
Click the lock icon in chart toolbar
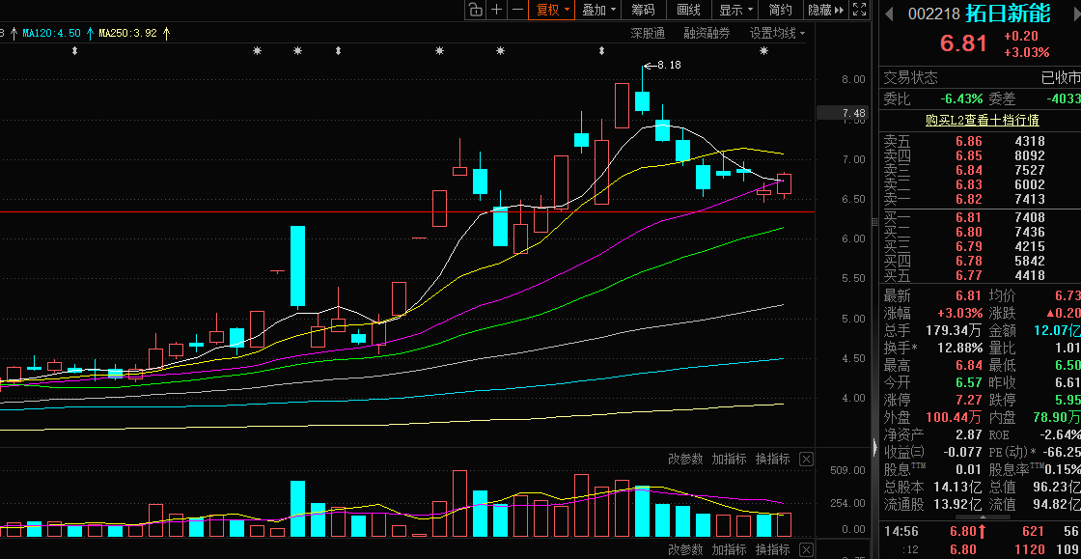click(x=475, y=10)
